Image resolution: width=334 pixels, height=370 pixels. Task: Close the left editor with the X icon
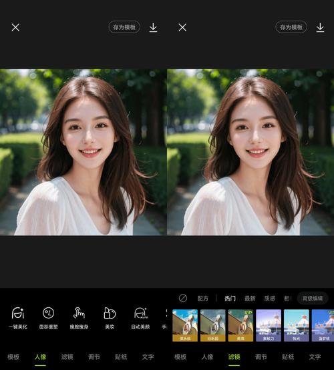click(15, 27)
